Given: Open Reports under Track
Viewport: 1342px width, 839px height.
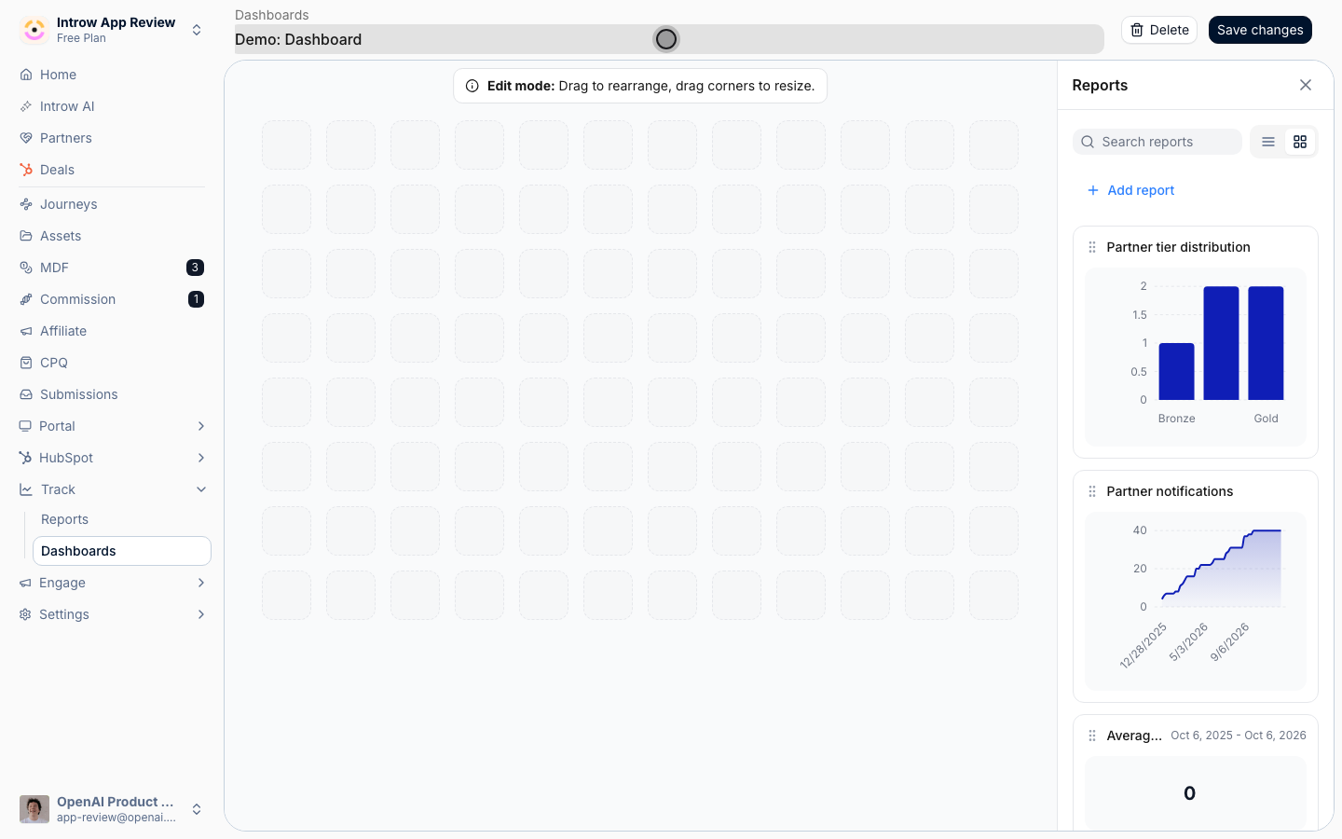Looking at the screenshot, I should coord(122,519).
